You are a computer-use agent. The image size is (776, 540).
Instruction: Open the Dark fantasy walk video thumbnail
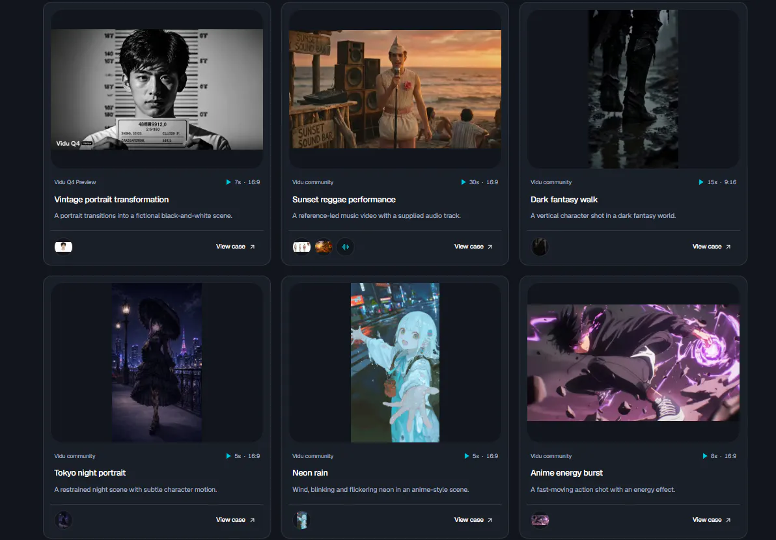click(x=633, y=89)
